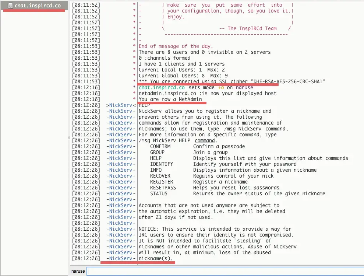This screenshot has height=276, width=364.
Task: Open chat.inspircd.co link in mode message
Action: tap(162, 87)
